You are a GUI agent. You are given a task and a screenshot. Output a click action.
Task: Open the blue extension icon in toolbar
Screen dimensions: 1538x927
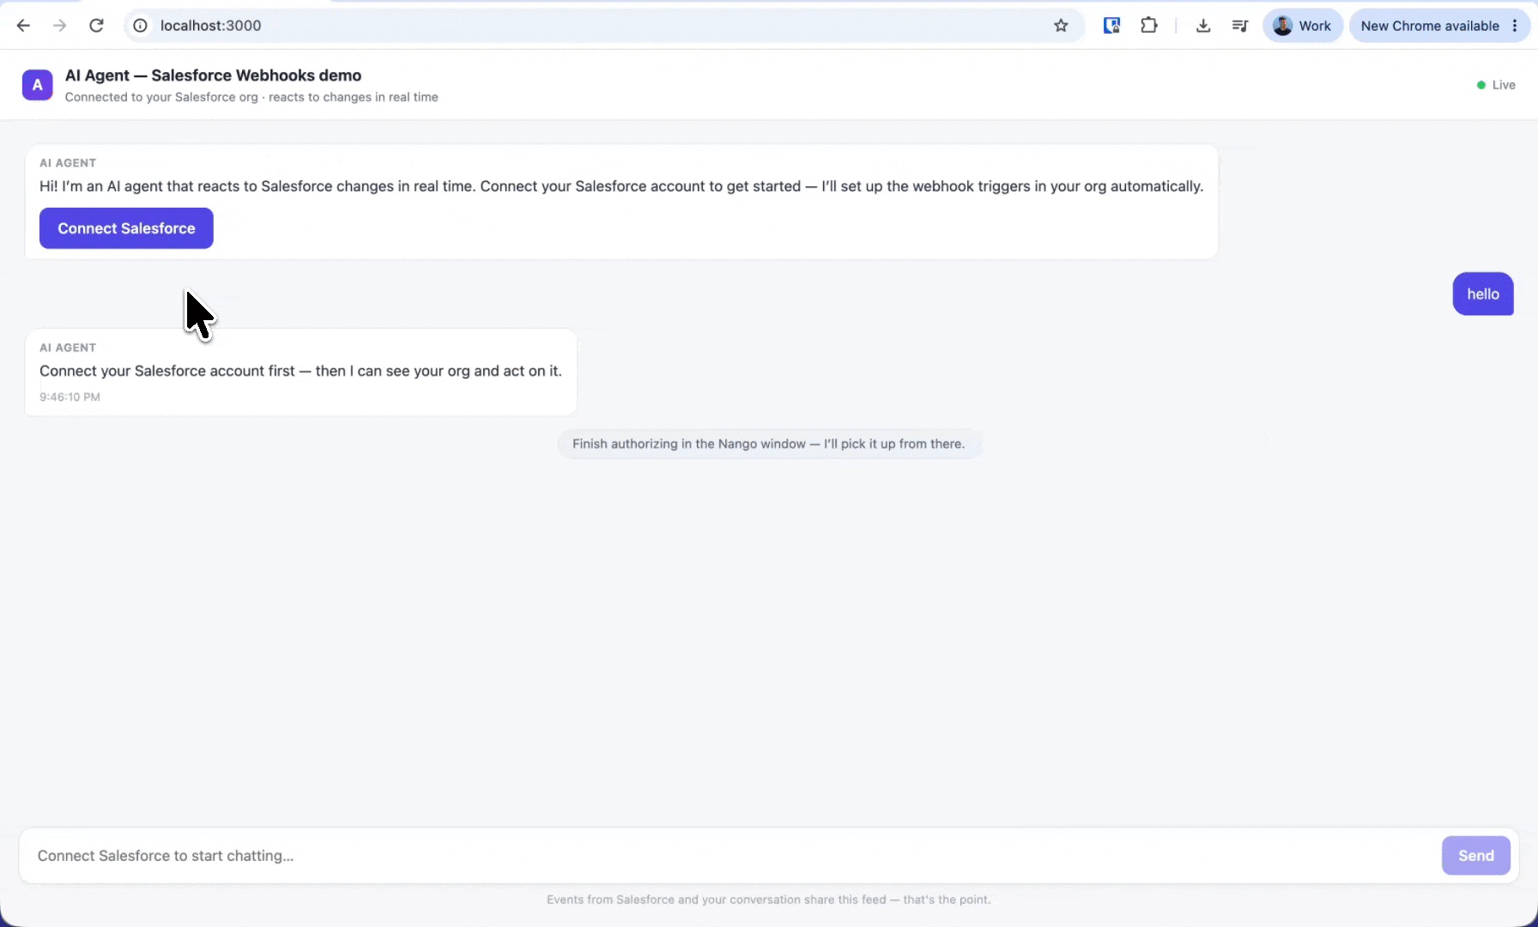(1111, 26)
